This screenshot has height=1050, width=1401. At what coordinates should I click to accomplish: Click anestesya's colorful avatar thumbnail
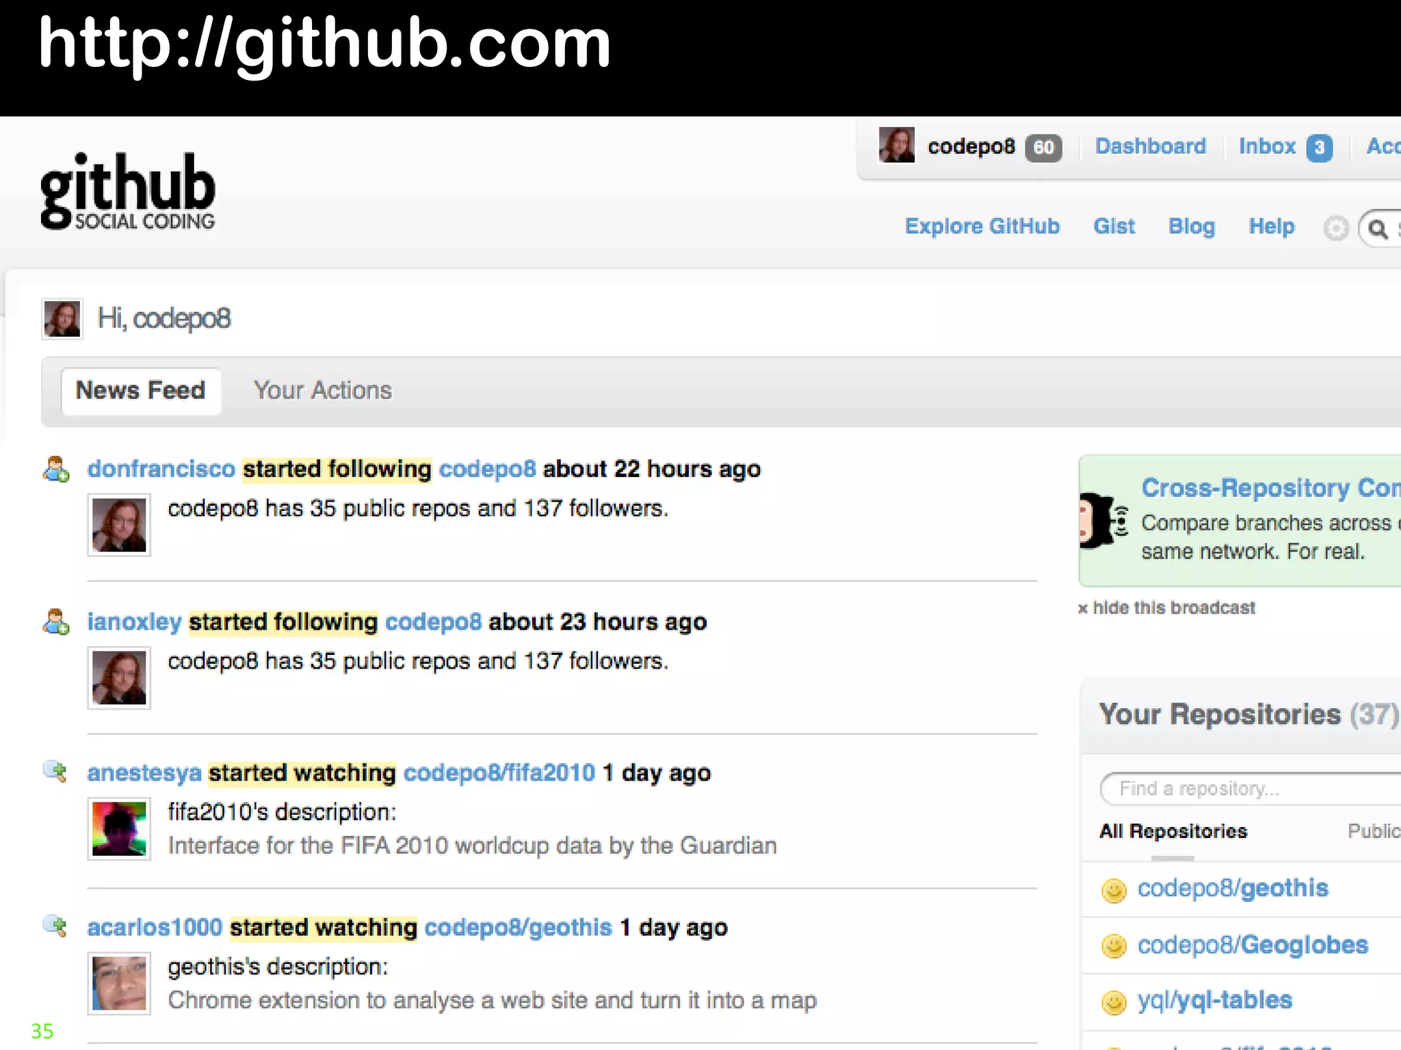coord(119,829)
